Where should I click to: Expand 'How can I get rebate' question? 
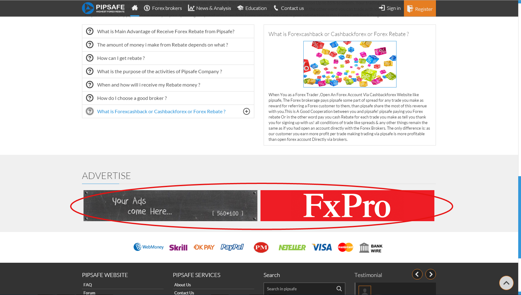click(168, 58)
